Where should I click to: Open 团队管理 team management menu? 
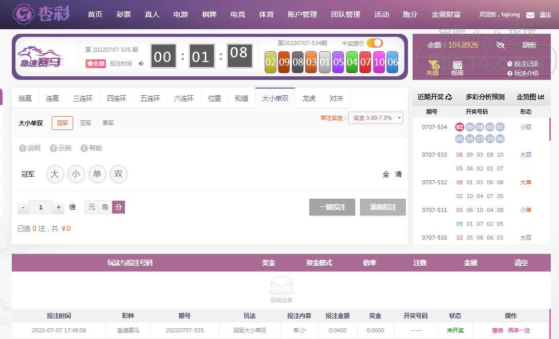[x=346, y=14]
